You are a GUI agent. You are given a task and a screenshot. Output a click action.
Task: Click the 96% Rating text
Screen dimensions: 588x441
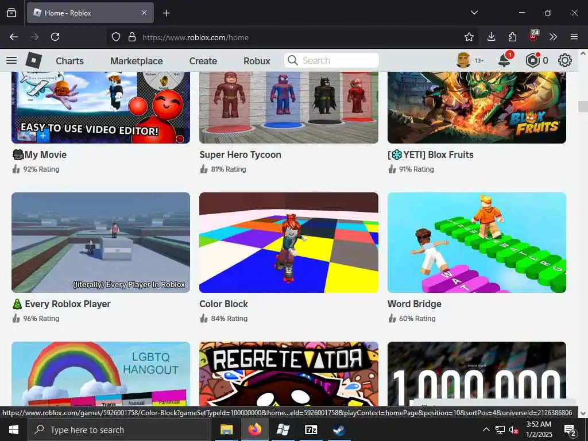coord(41,318)
